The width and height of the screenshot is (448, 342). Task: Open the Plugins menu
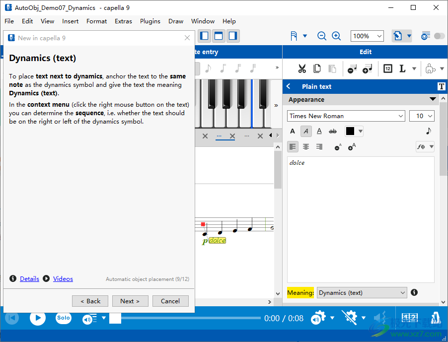(150, 21)
